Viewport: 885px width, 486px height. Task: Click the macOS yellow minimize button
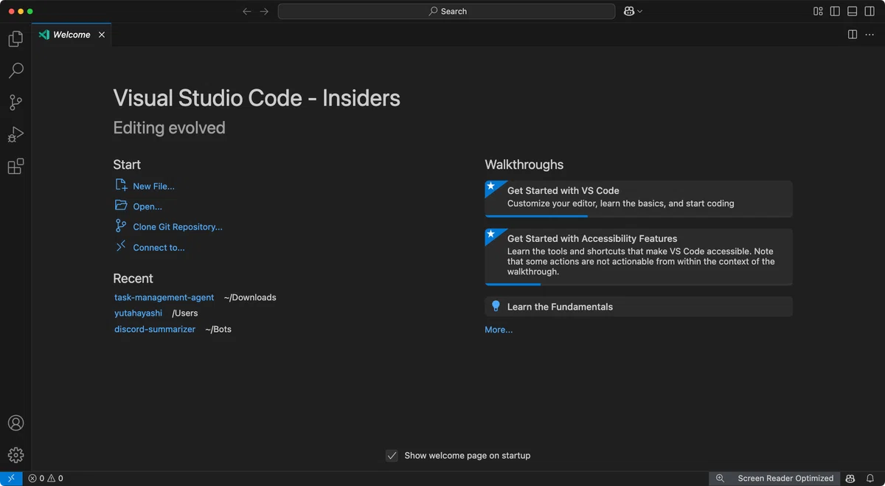[19, 11]
